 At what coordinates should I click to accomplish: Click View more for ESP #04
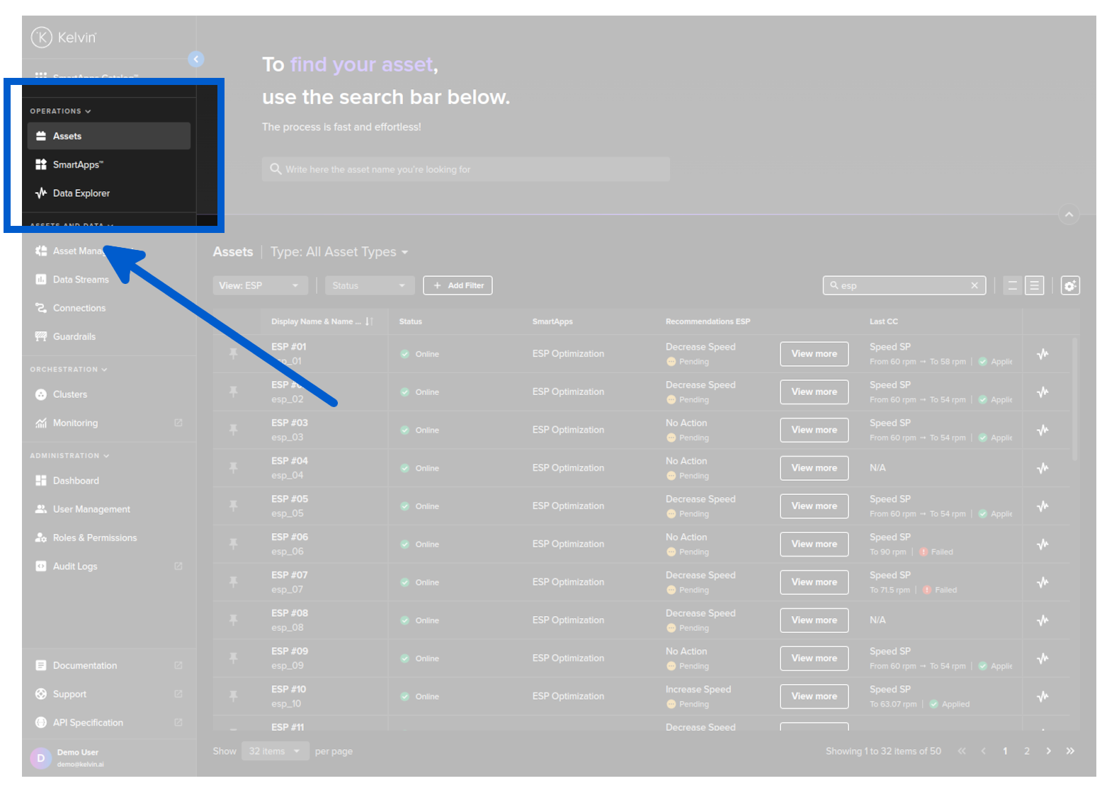point(814,468)
